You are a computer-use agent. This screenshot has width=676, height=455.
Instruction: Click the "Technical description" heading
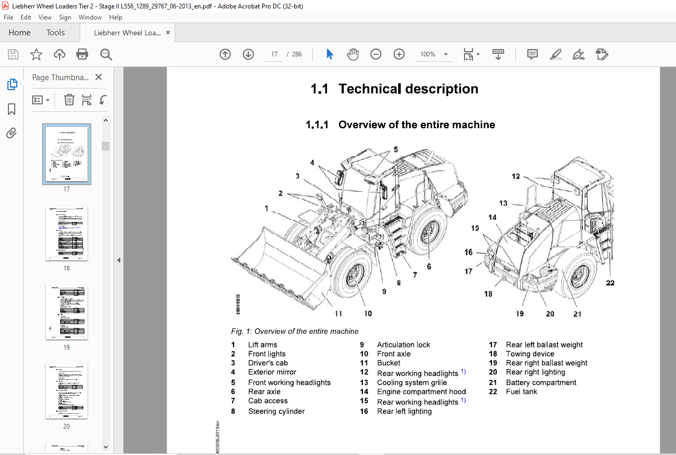(x=408, y=89)
